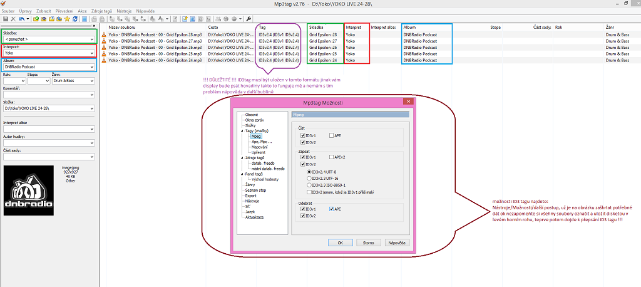The height and width of the screenshot is (287, 641).
Task: Click the VLC cone of Grid Epsilon 28.mp3
Action: coord(105,34)
